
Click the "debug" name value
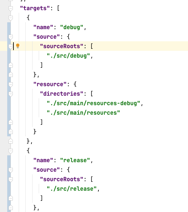click(72, 27)
